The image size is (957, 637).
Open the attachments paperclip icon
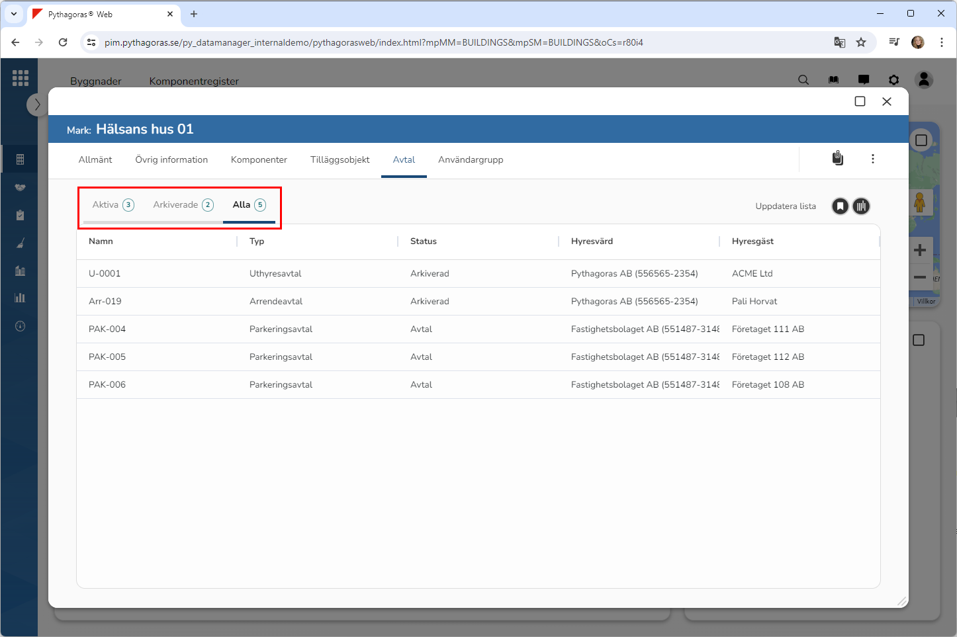coord(838,159)
